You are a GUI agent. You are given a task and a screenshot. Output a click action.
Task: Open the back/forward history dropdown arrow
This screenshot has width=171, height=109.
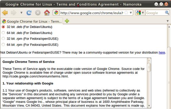[21, 13]
